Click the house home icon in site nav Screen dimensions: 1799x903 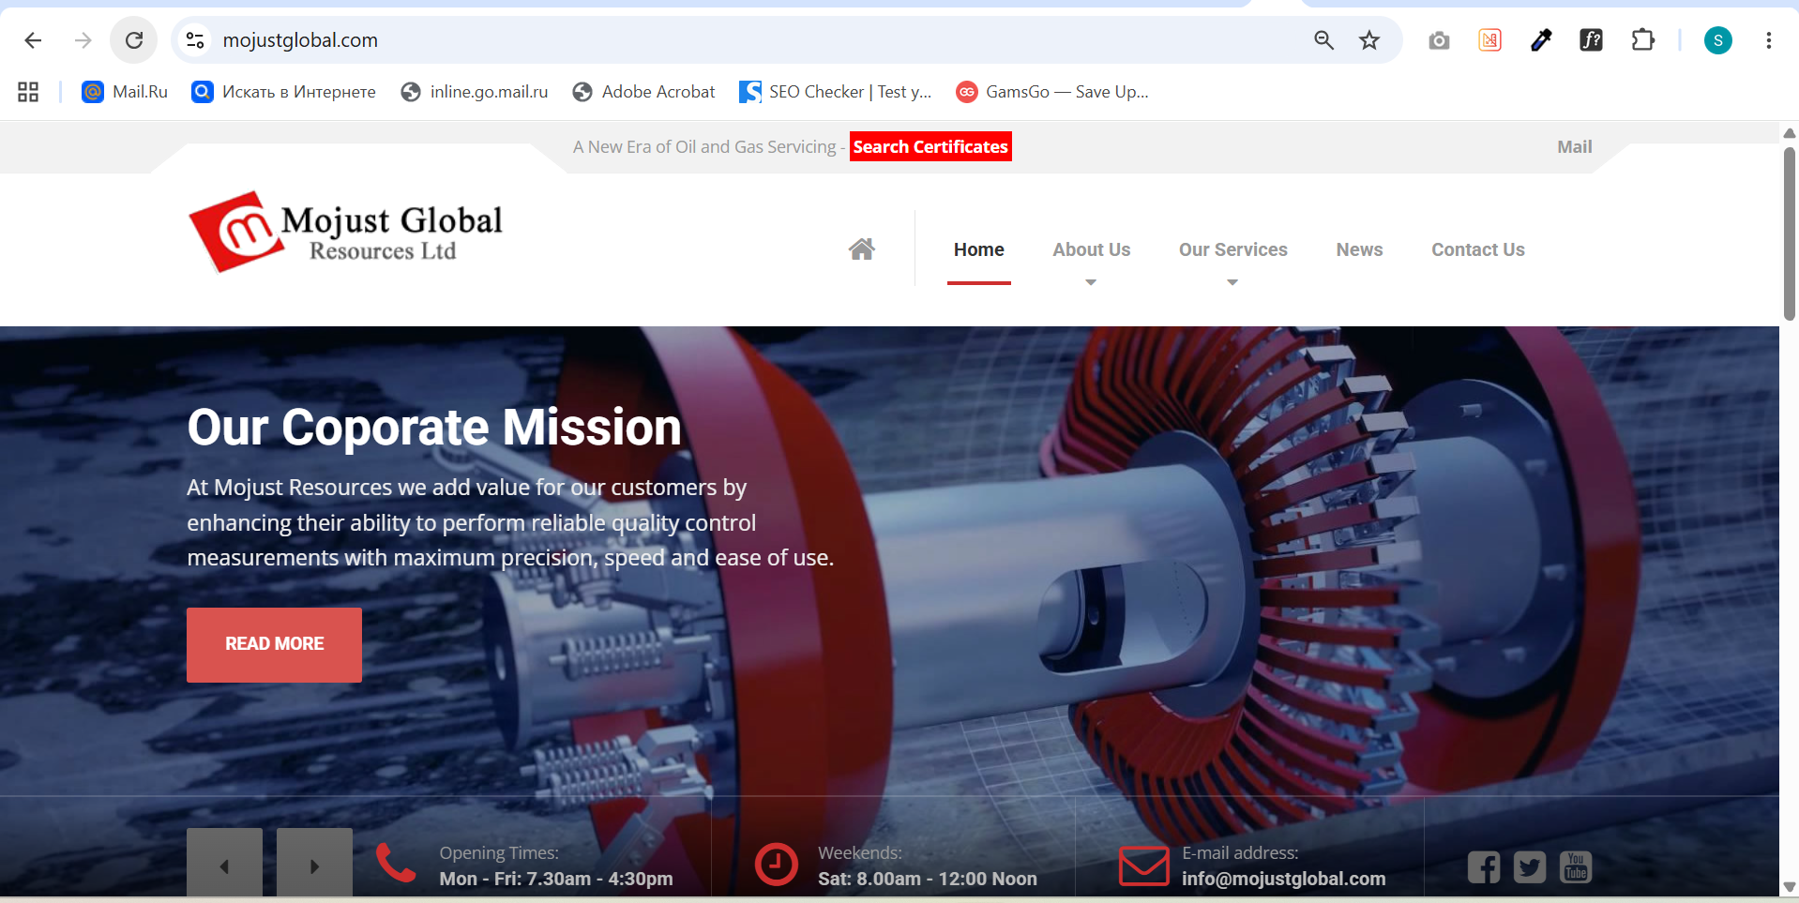point(862,249)
